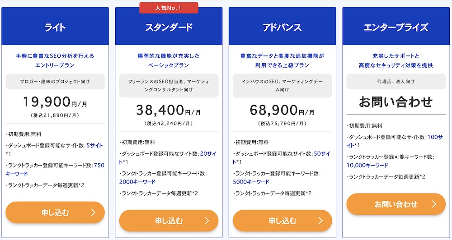The width and height of the screenshot is (452, 240).
Task: Click the arrow on エンタープライズ お問い合わせ button
Action: click(434, 204)
